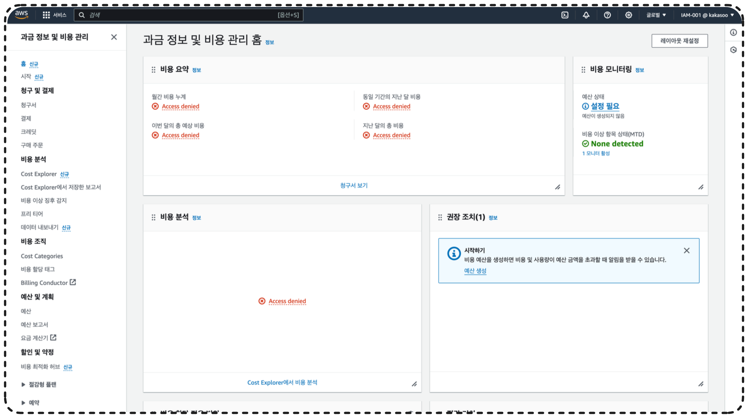Open the CloudShell terminal icon
The width and height of the screenshot is (748, 418).
click(565, 15)
